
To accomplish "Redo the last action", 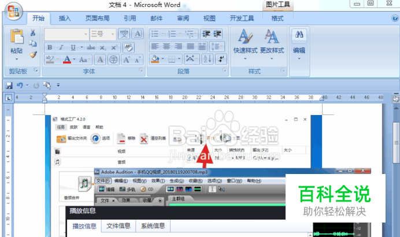I will 36,86.
